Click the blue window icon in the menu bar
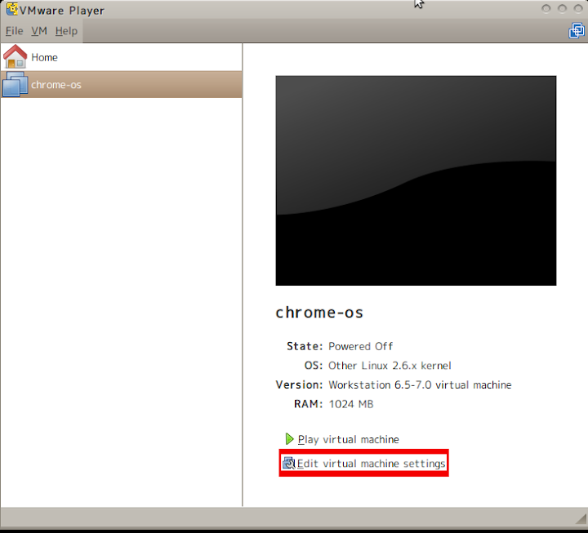 [577, 31]
